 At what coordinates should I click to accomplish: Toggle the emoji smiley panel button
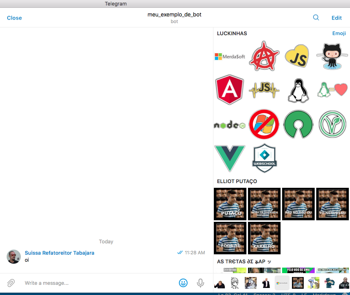183,283
